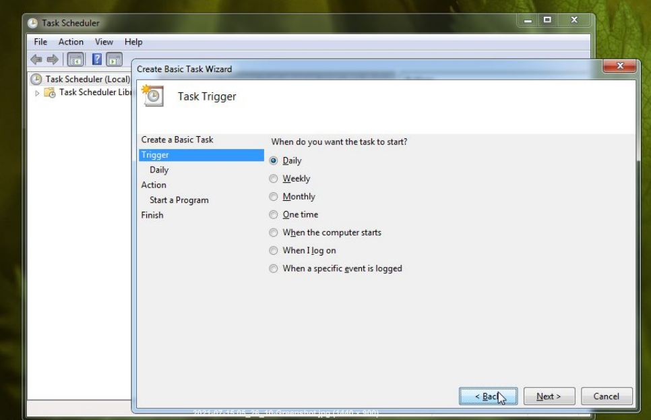
Task: Click the Back arrow toolbar icon
Action: tap(36, 59)
